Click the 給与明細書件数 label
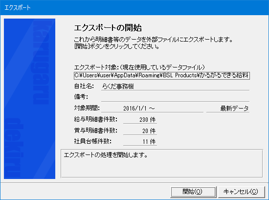This screenshot has width=269, height=200. [96, 119]
